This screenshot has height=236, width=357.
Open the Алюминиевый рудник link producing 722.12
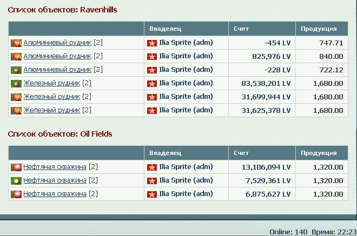pos(57,69)
